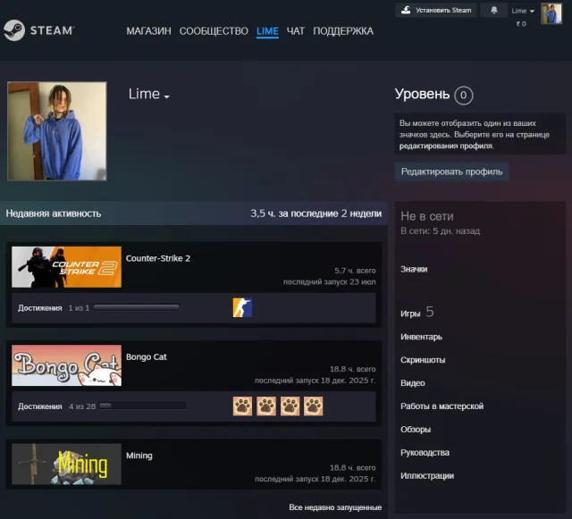Click the Bongo Cat achievements progress bar

[143, 406]
